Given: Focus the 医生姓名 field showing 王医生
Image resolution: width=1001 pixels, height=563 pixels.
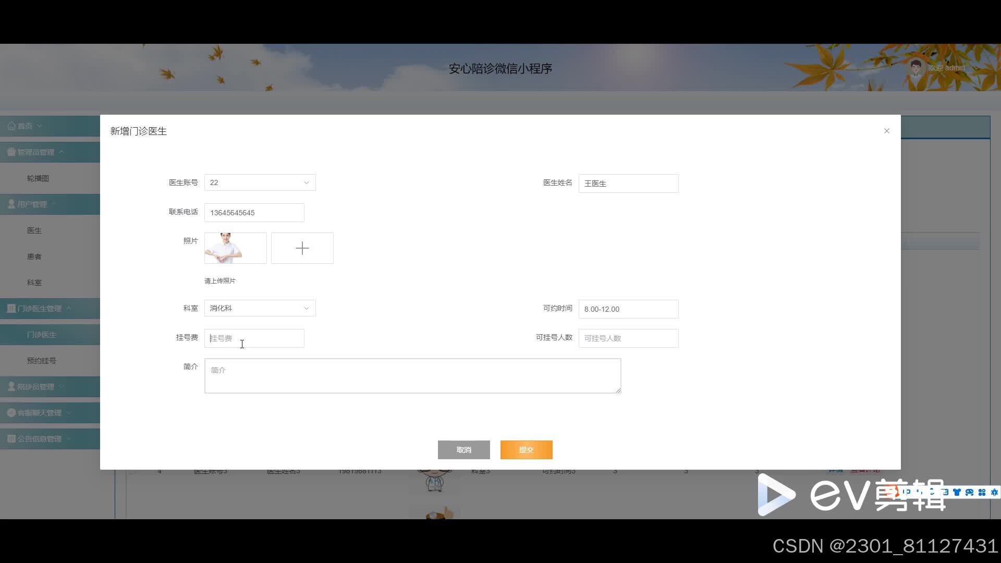Looking at the screenshot, I should coord(629,183).
